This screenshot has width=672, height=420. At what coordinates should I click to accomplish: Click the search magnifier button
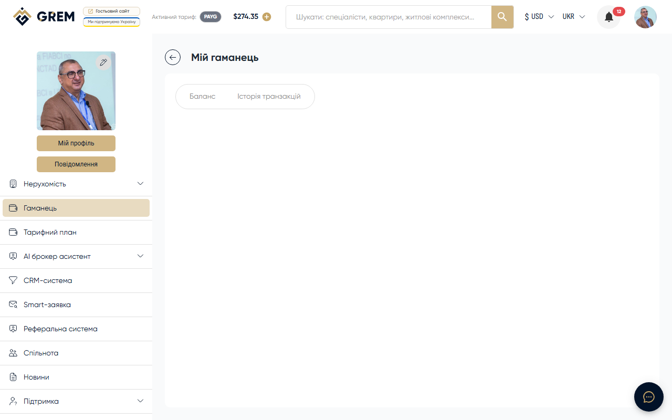pos(502,17)
